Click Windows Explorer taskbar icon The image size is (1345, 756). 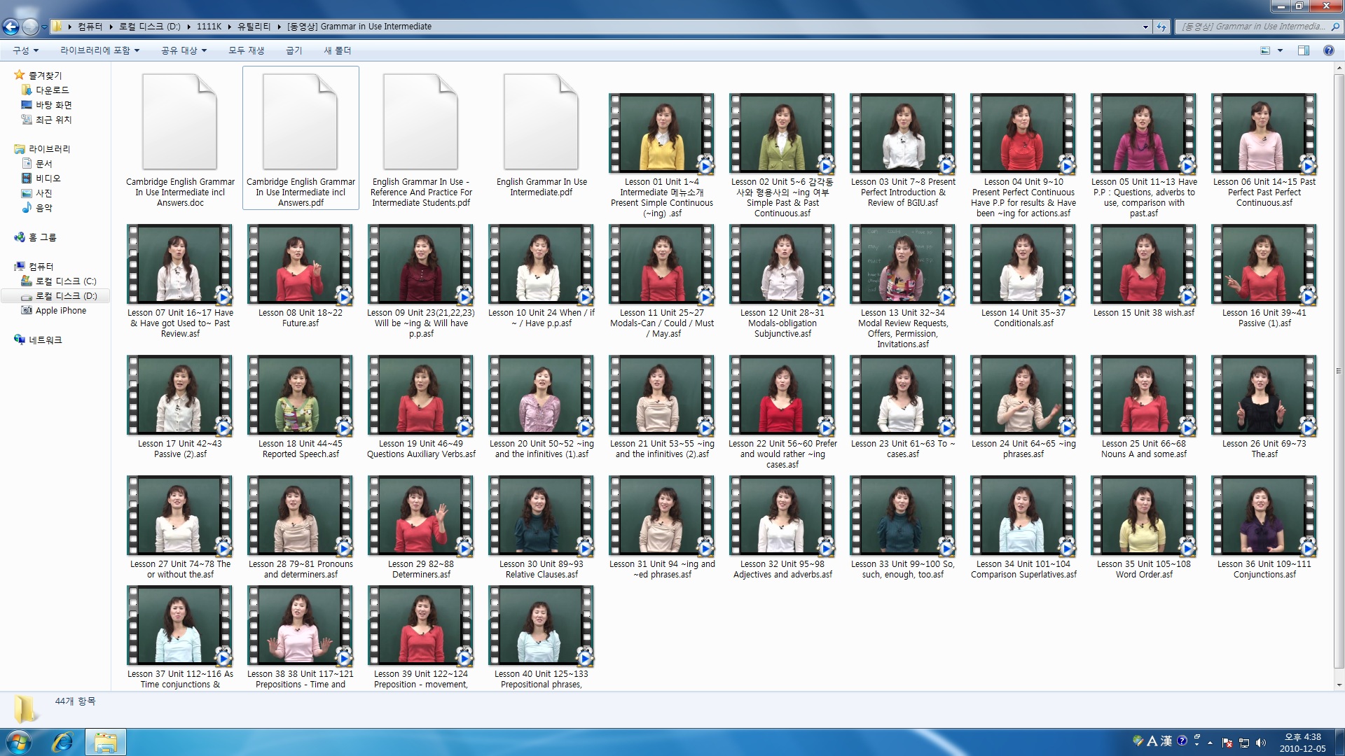105,742
